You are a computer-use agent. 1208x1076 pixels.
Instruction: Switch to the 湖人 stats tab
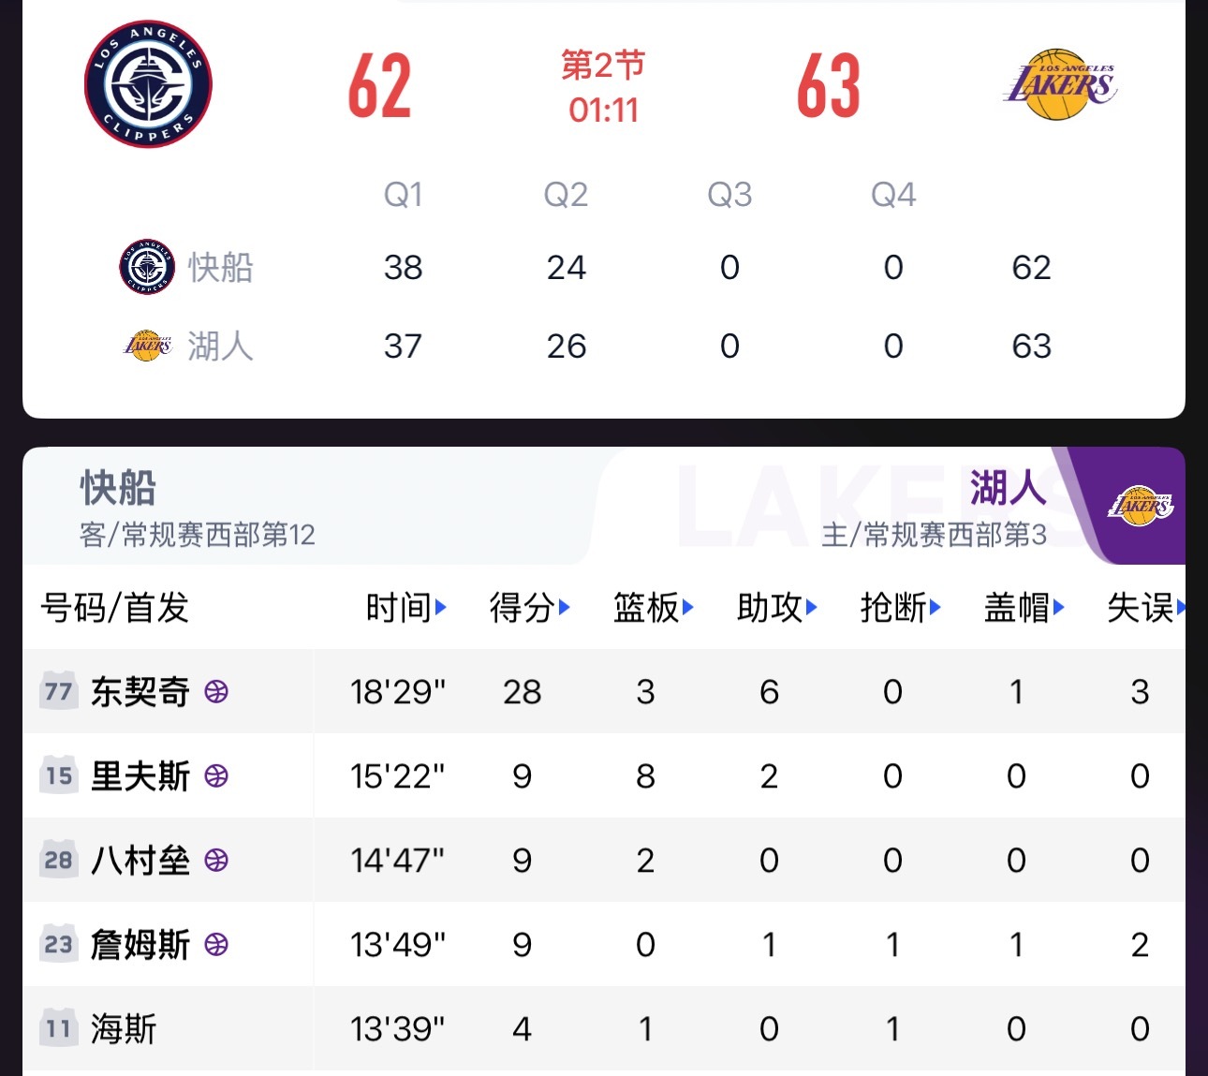pos(1006,489)
